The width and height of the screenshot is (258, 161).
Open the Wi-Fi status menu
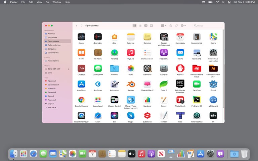[x=217, y=2]
